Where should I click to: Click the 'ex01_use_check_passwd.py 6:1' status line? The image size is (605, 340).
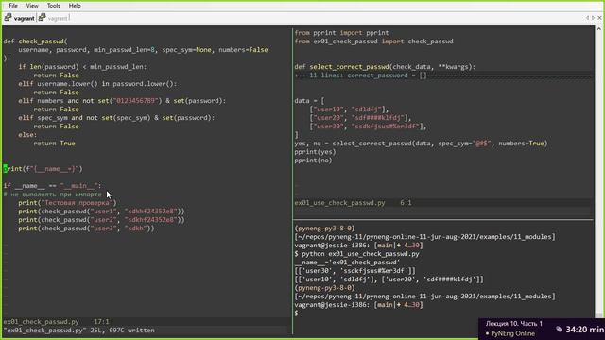(x=353, y=203)
